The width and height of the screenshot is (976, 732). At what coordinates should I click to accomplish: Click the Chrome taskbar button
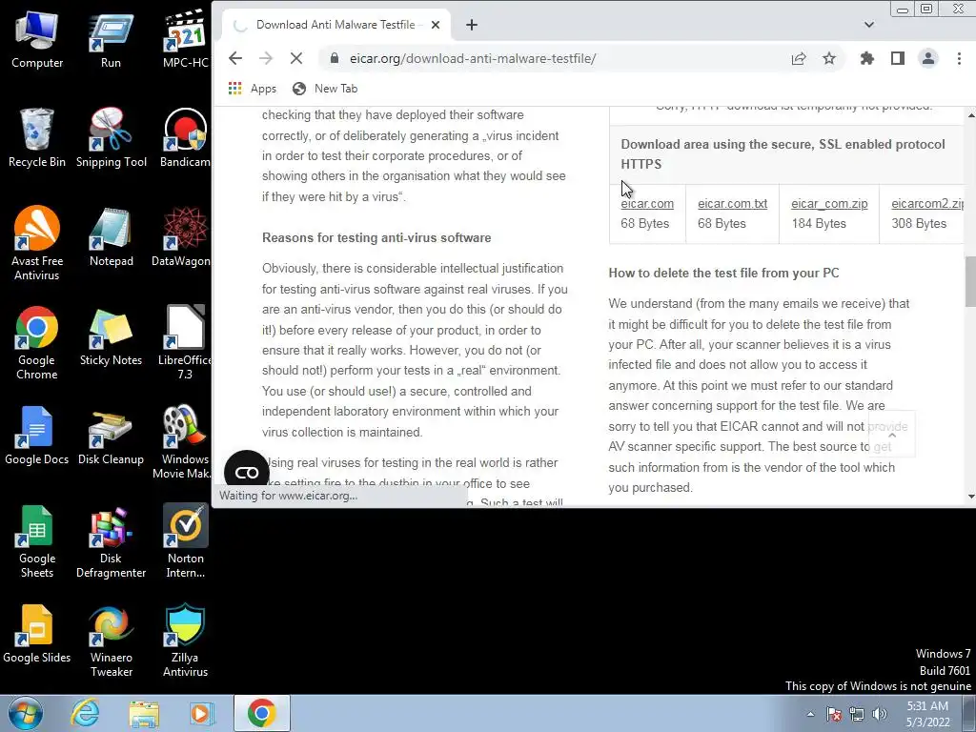[x=261, y=713]
